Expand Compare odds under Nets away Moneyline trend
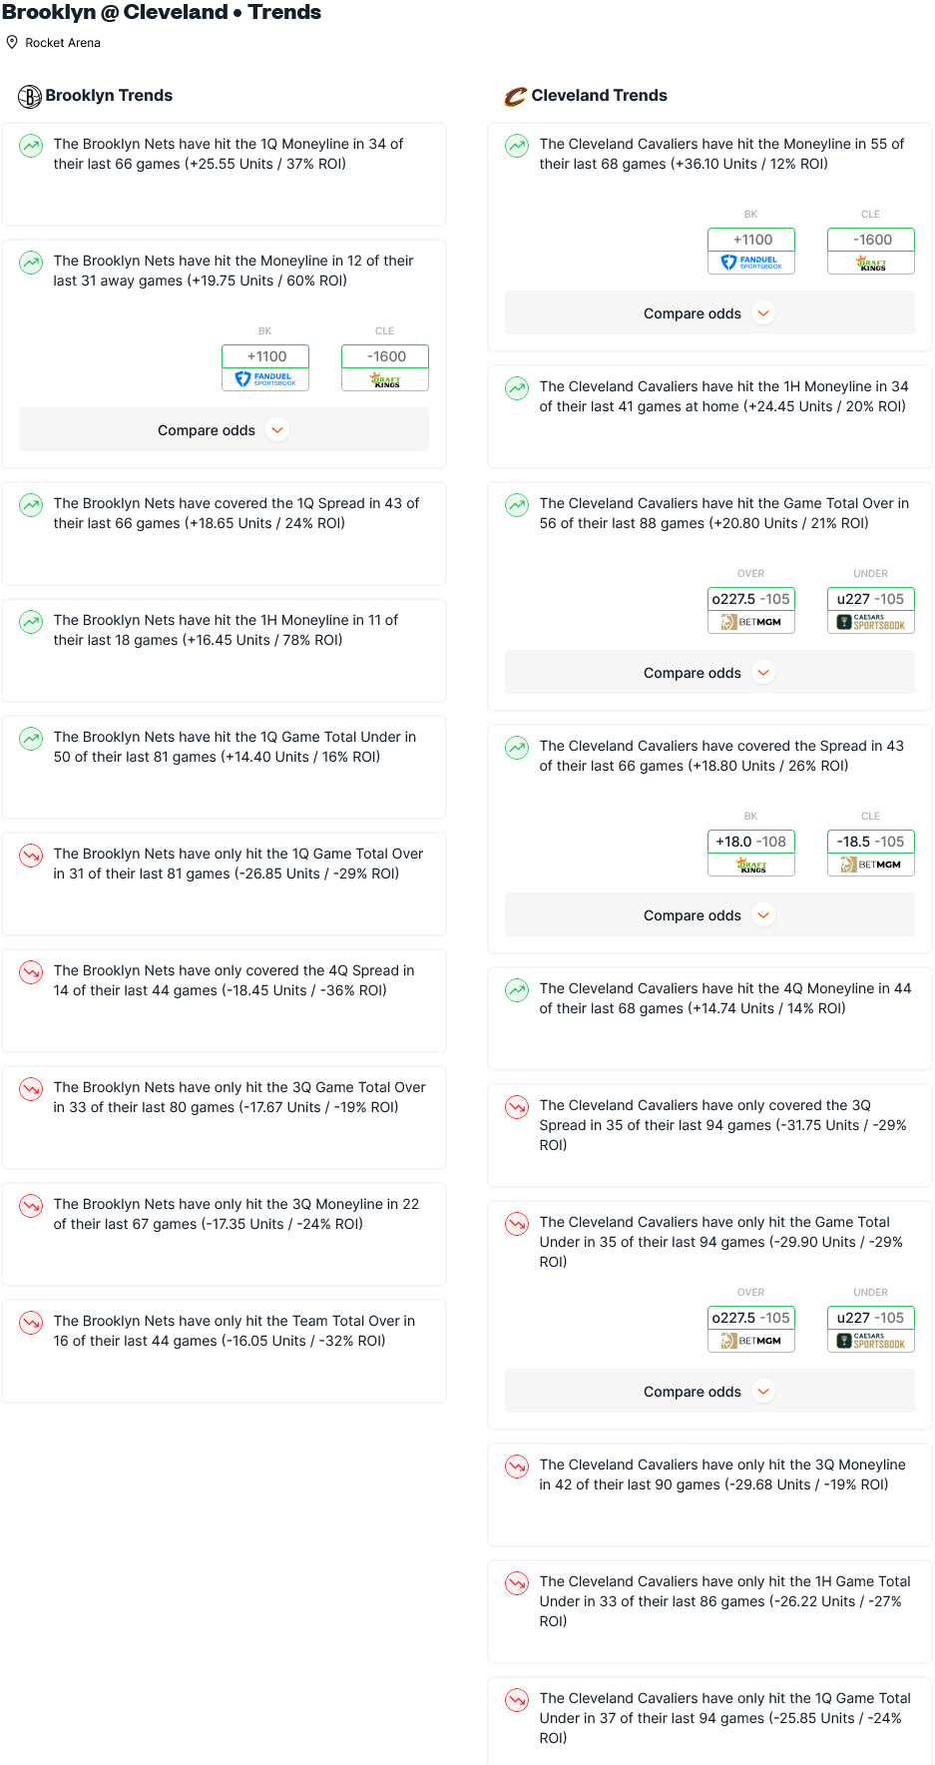This screenshot has width=935, height=1765. [224, 430]
